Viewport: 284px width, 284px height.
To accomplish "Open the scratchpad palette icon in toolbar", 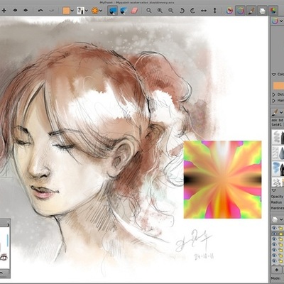I will (273, 11).
